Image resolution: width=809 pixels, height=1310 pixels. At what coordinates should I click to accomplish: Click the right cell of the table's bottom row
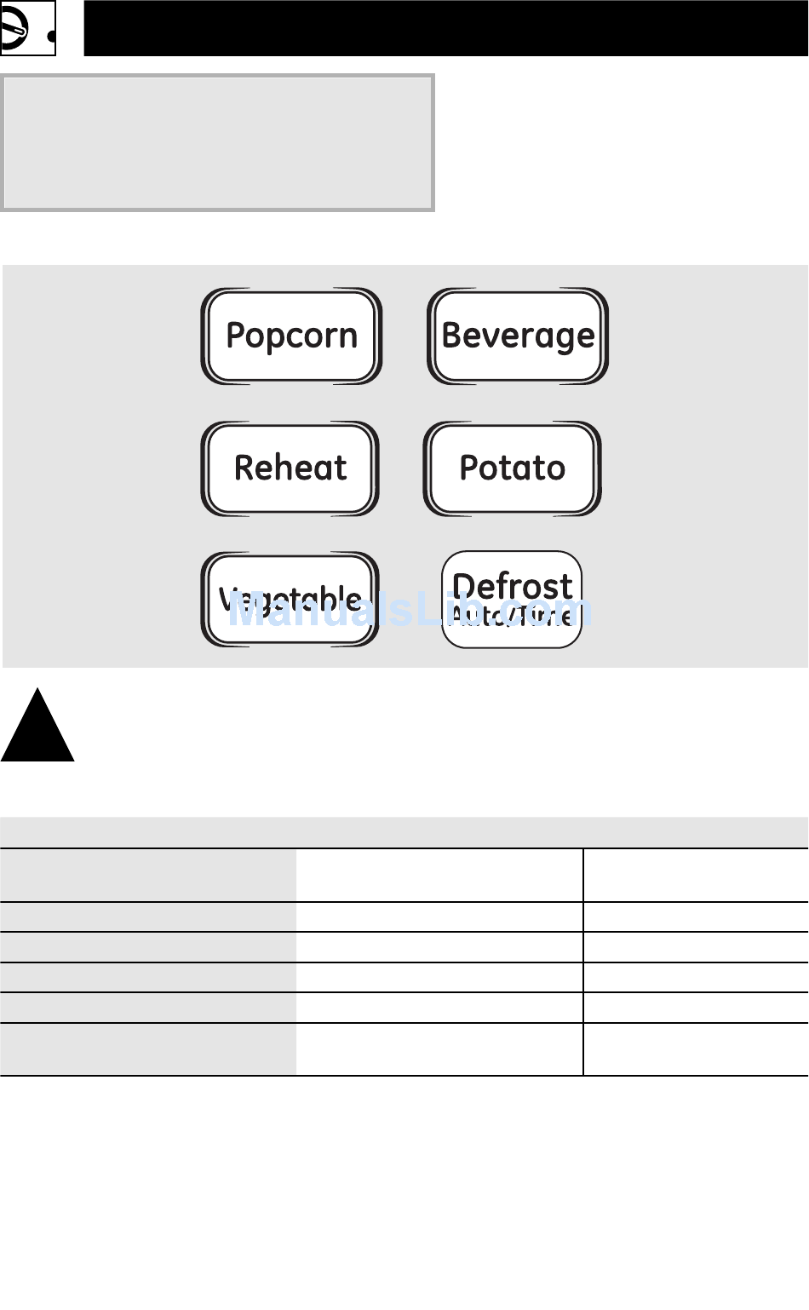point(696,1049)
